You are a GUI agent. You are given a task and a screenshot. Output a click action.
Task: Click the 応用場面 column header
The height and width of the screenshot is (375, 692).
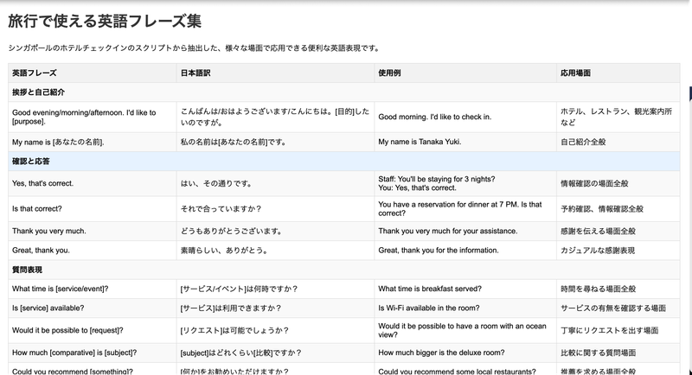pos(575,73)
